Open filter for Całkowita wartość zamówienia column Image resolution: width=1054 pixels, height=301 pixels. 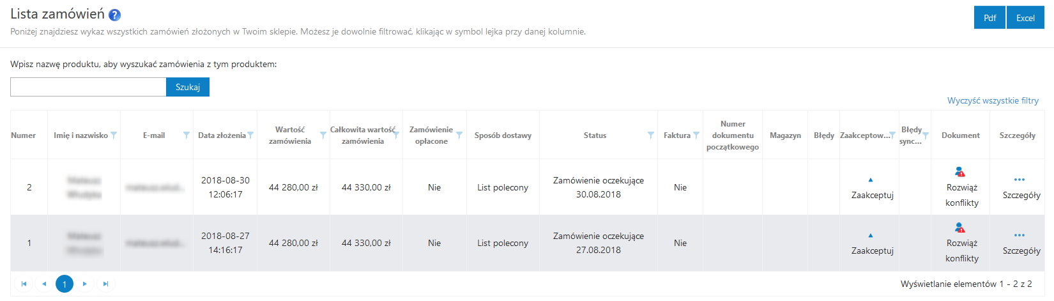tap(396, 135)
